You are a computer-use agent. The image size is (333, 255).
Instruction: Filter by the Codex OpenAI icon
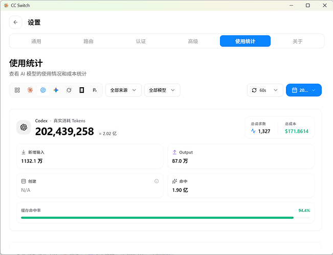[43, 90]
